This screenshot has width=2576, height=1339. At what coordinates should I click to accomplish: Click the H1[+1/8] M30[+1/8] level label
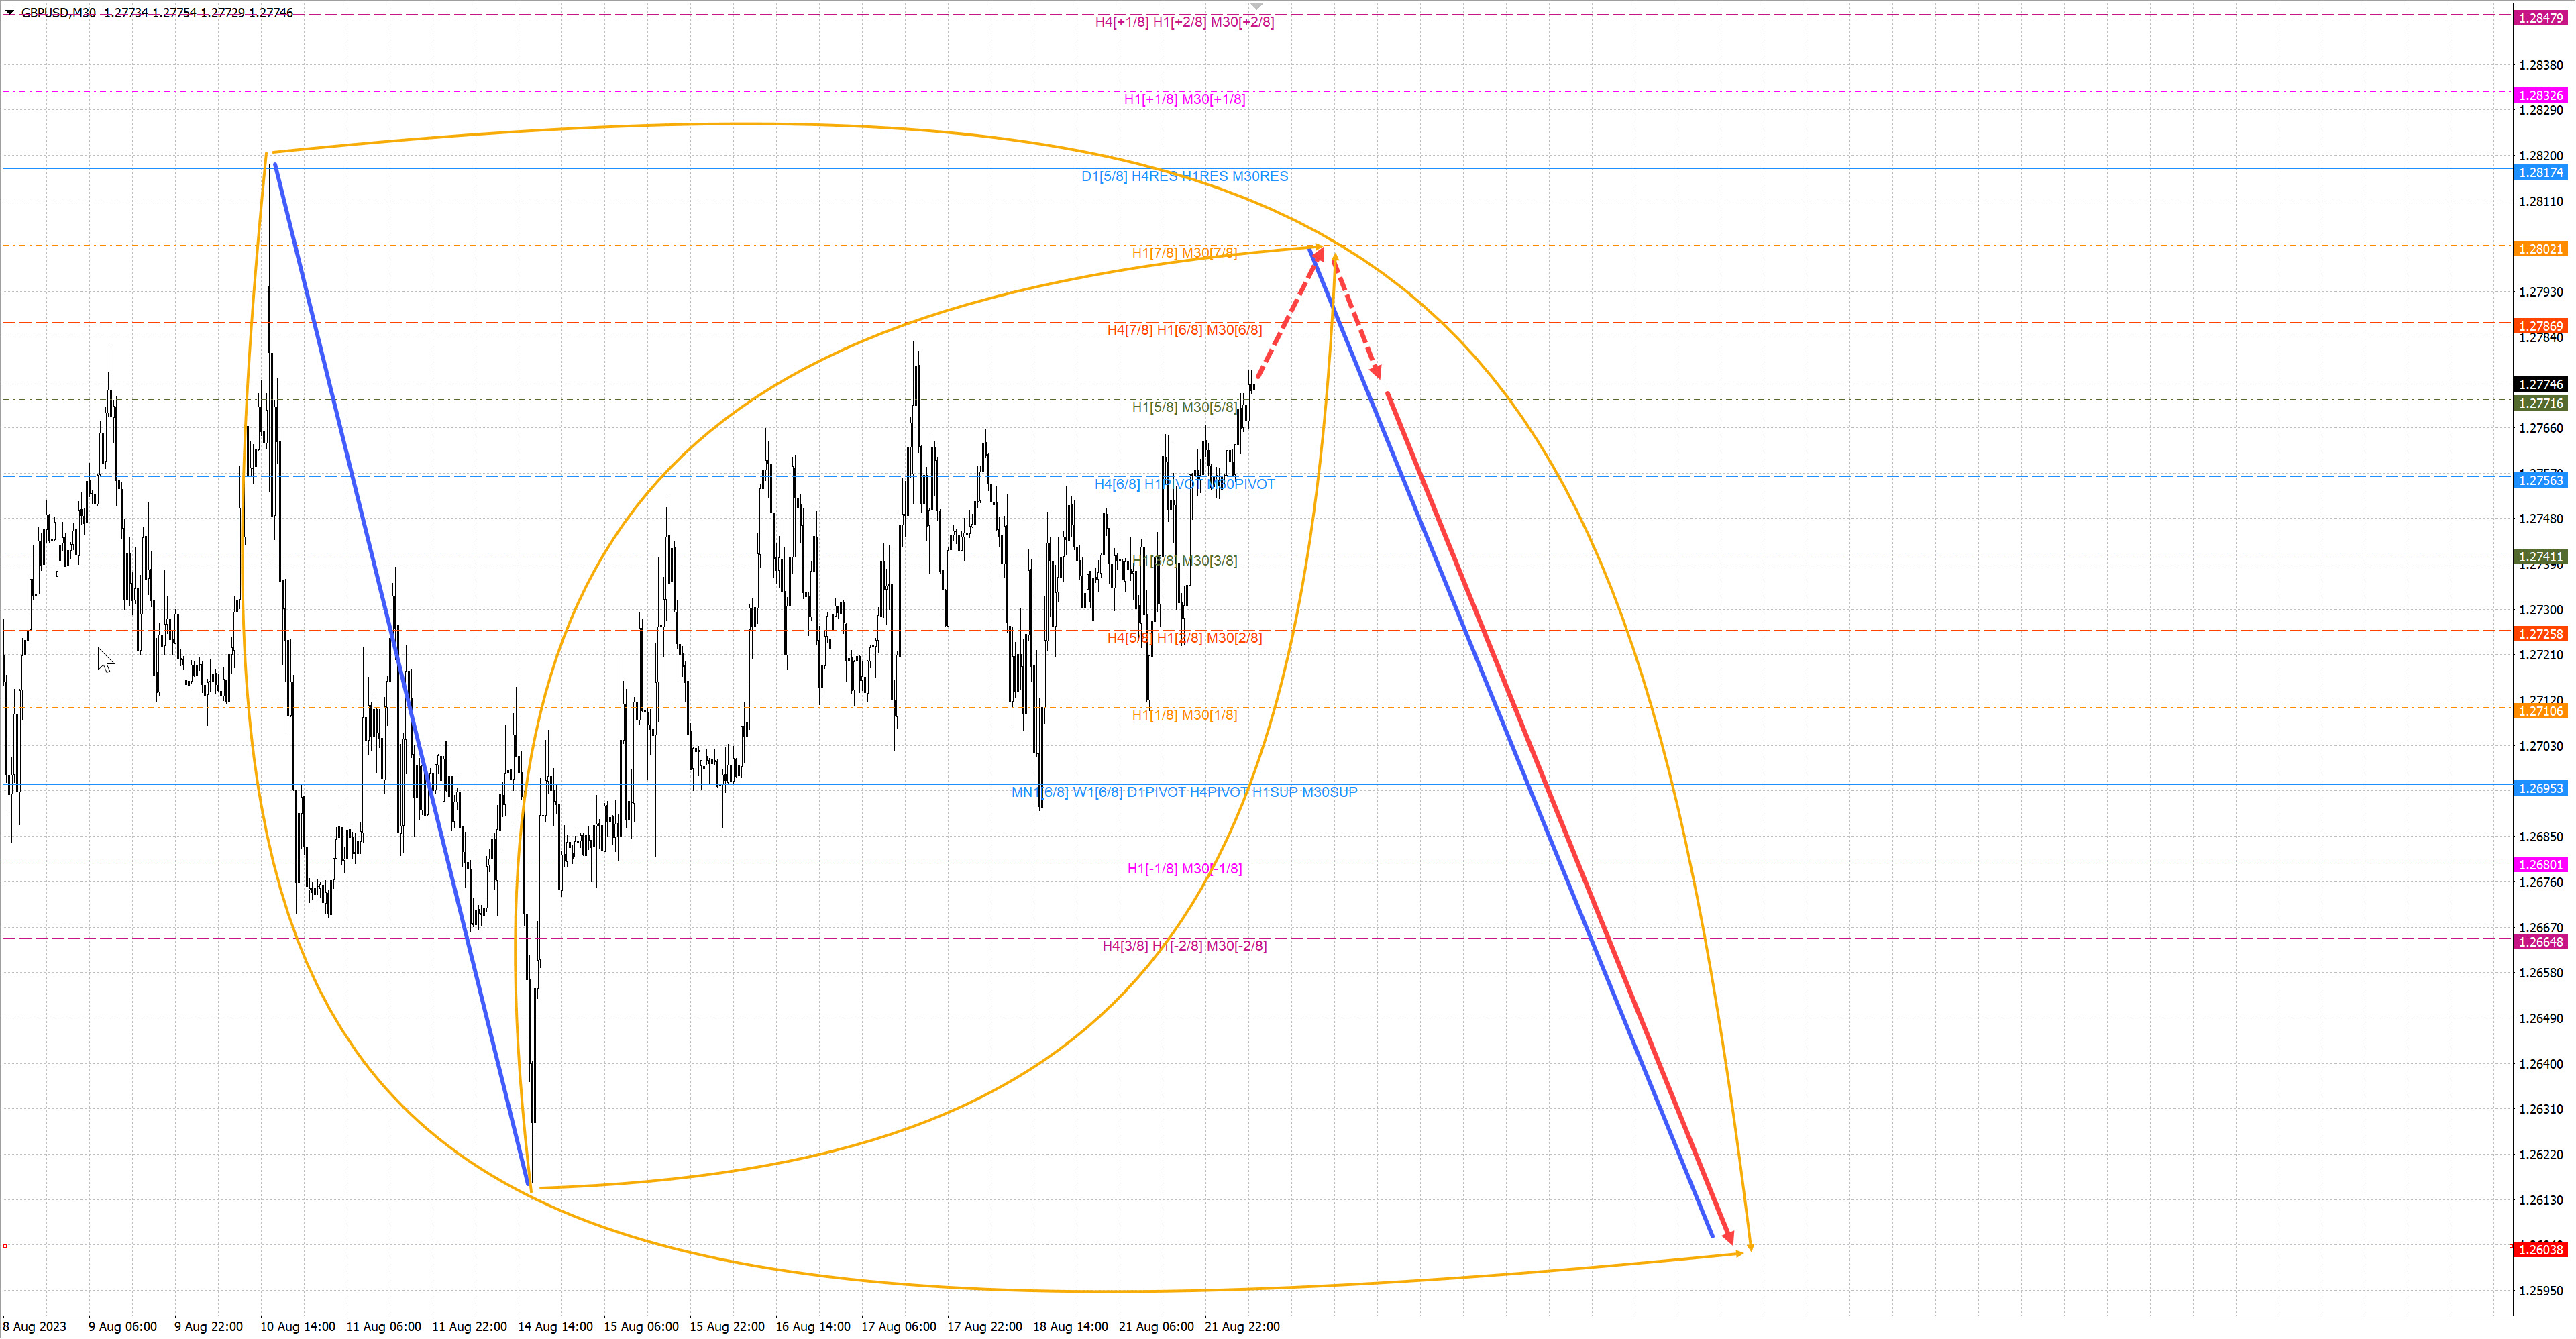point(1184,99)
